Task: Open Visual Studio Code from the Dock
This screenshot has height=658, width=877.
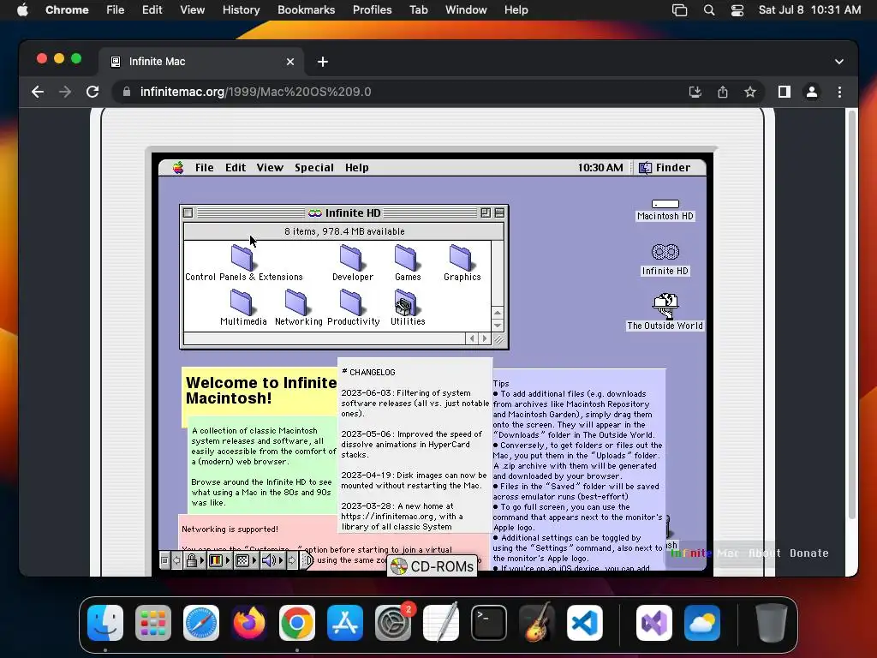Action: point(584,623)
